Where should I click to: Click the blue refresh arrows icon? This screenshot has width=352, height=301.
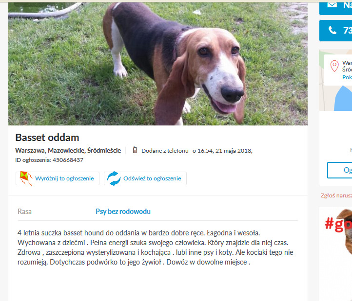(114, 178)
